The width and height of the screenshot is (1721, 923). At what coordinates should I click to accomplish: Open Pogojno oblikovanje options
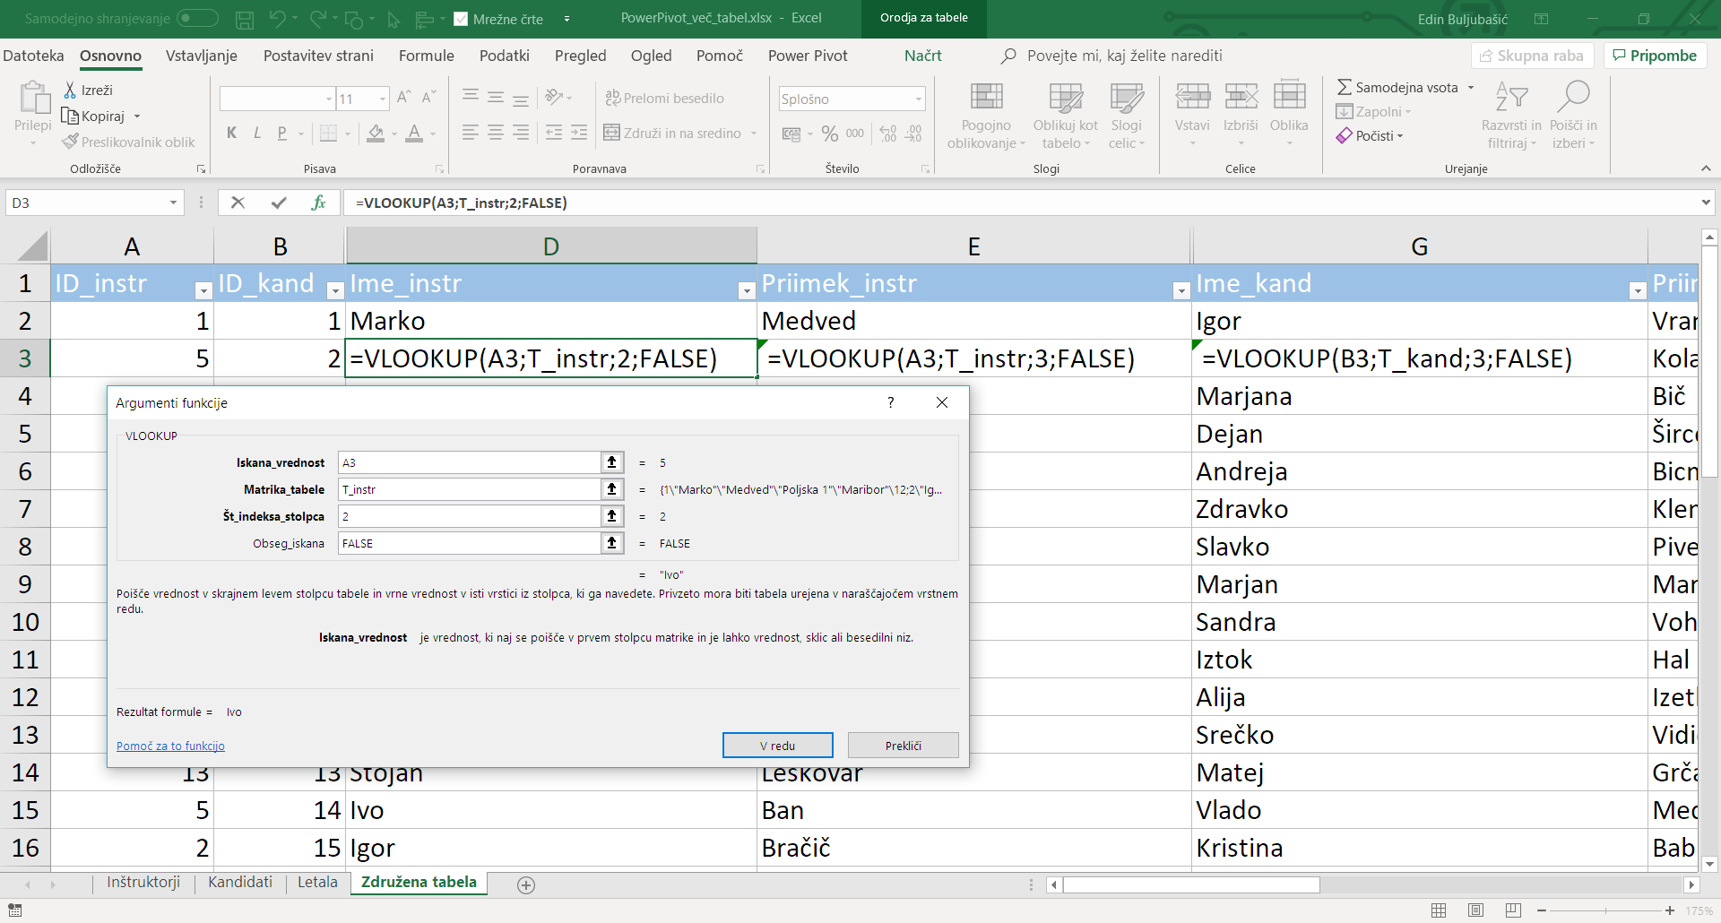tap(984, 115)
